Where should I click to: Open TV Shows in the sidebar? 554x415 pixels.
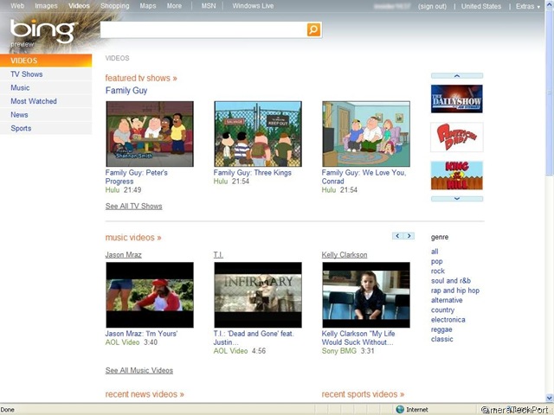tap(46, 74)
